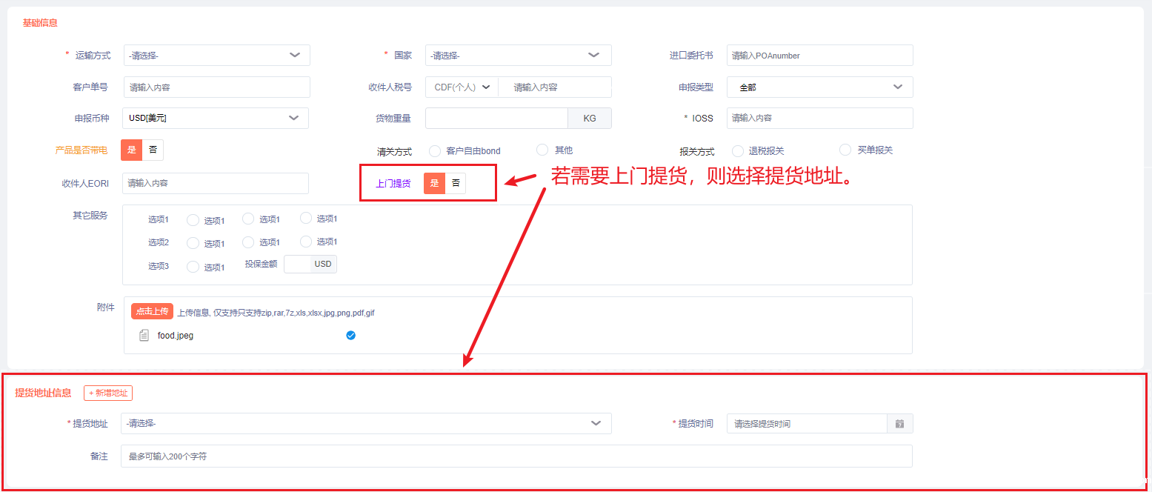The height and width of the screenshot is (492, 1152).
Task: Open the 申报币种 USD currency dropdown
Action: click(216, 118)
